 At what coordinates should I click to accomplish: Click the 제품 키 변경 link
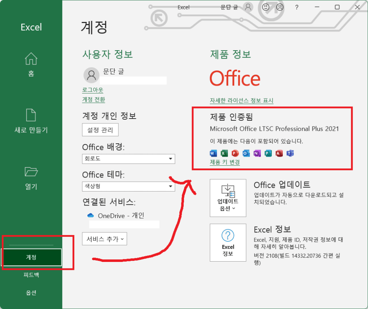[225, 162]
